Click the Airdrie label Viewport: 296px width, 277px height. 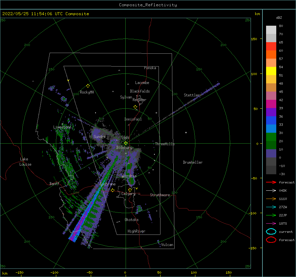(x=130, y=176)
